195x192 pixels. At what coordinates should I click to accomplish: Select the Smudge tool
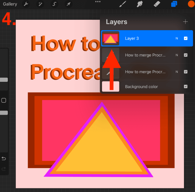pyautogui.click(x=140, y=4)
